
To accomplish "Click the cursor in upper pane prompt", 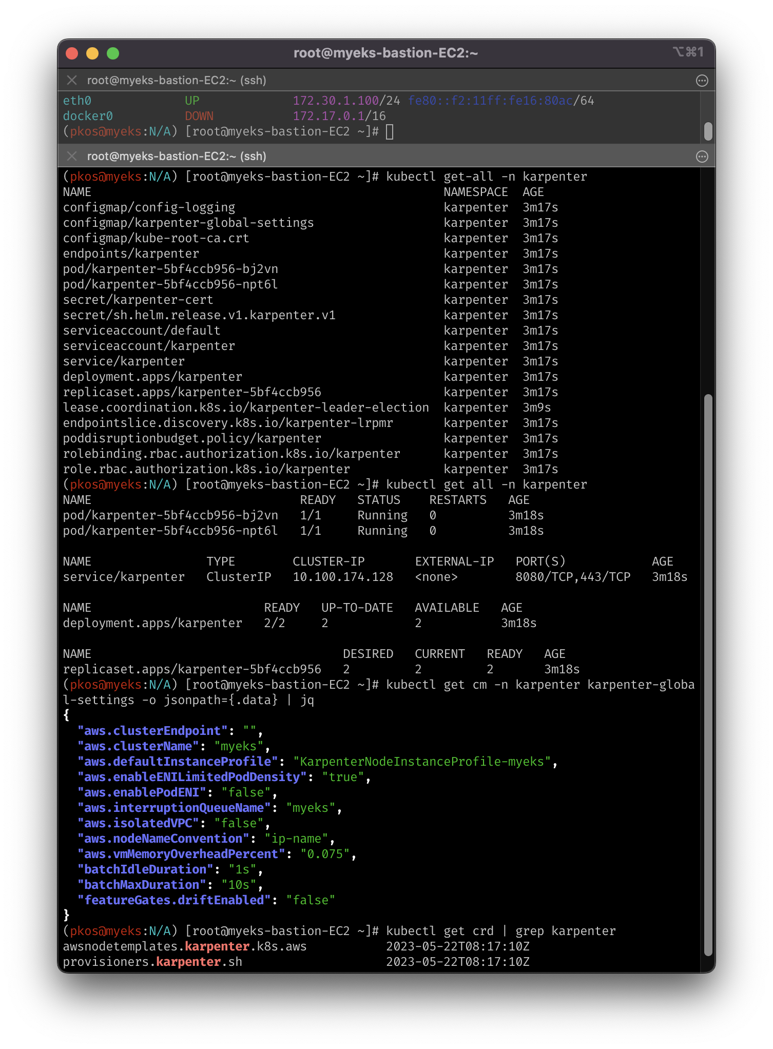I will click(x=390, y=132).
